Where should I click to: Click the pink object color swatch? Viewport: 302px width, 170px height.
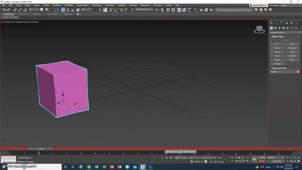pos(298,72)
